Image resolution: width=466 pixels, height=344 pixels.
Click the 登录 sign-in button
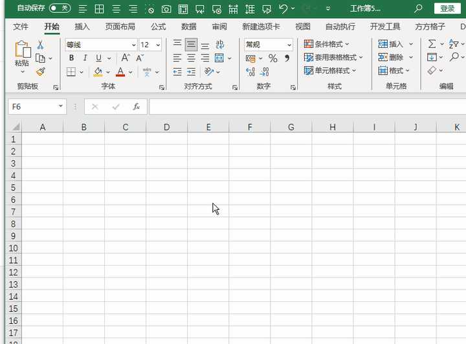pos(447,8)
